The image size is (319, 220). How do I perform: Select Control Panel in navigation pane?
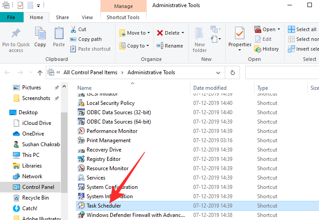(x=38, y=187)
